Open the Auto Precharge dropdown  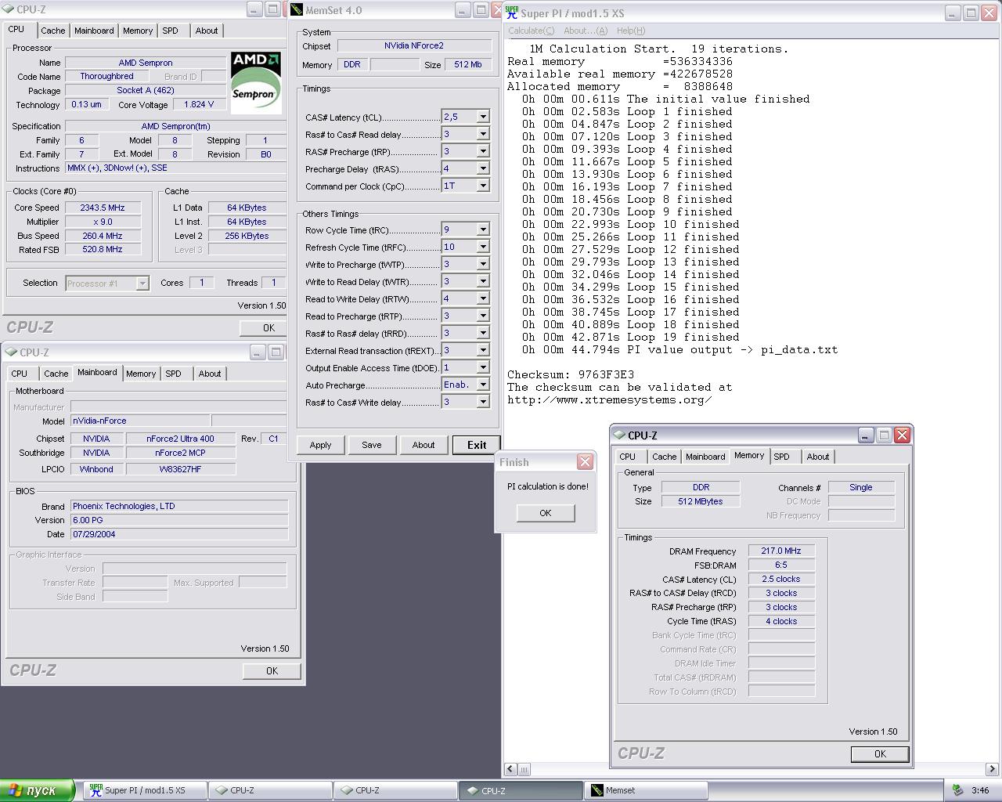click(483, 385)
